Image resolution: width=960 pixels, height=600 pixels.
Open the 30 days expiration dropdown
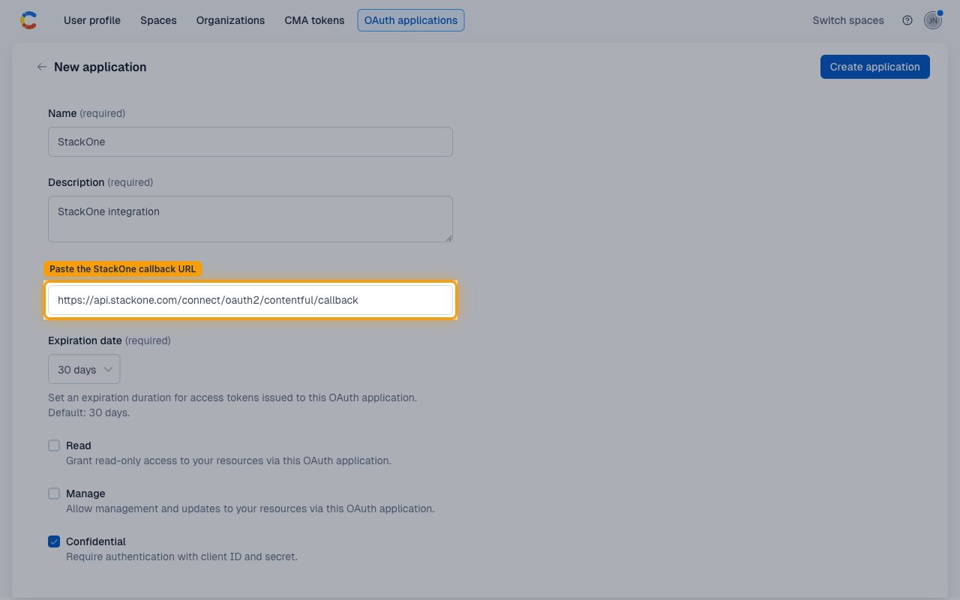click(x=84, y=369)
